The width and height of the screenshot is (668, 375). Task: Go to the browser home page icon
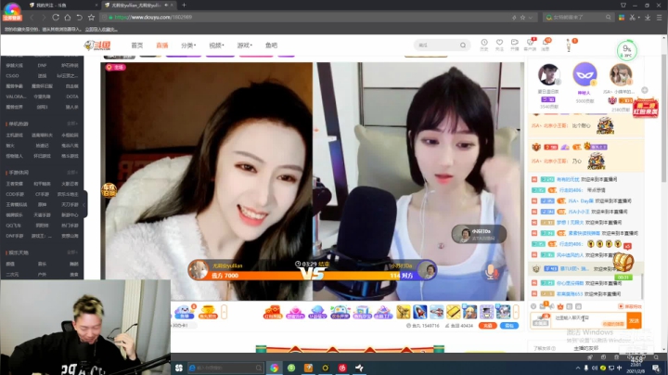(x=68, y=18)
